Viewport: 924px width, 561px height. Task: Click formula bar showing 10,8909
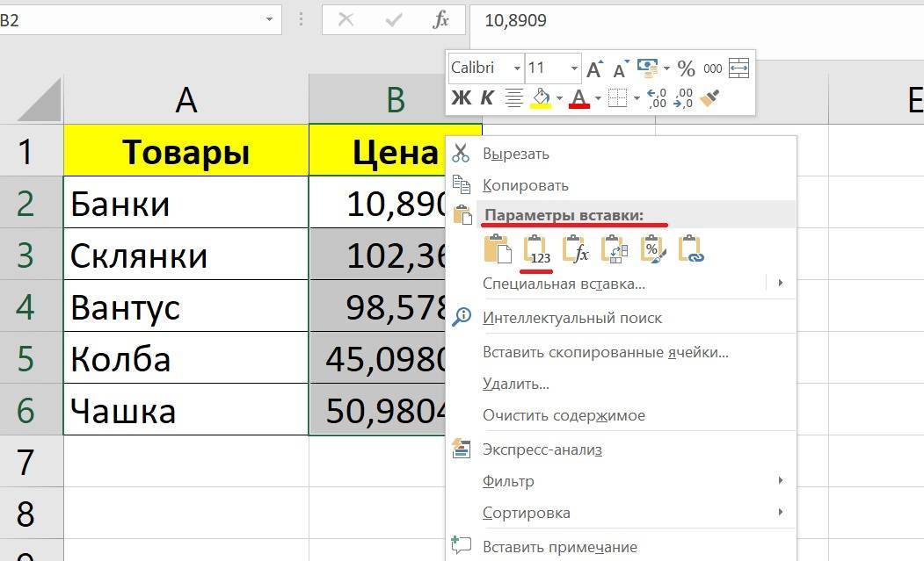696,20
